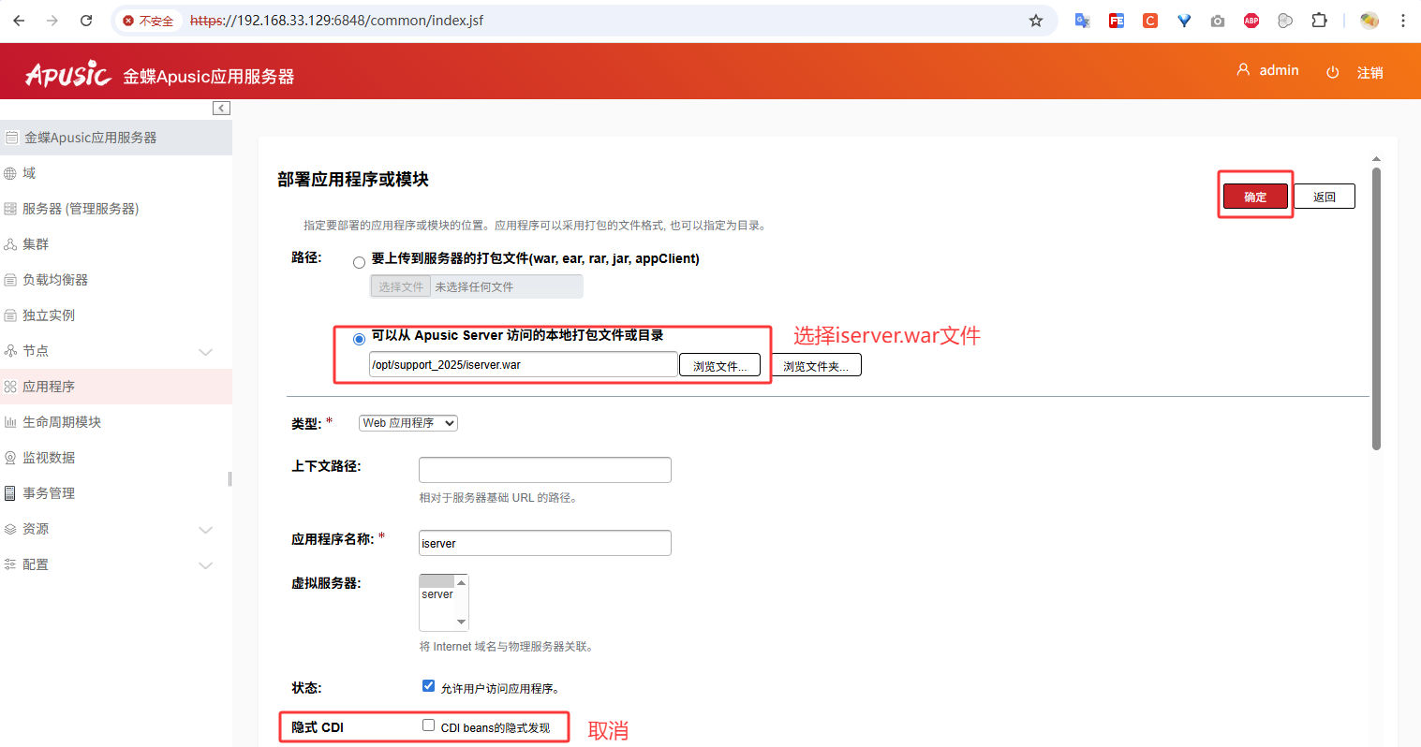Expand the 节点 sidebar chevron

206,352
